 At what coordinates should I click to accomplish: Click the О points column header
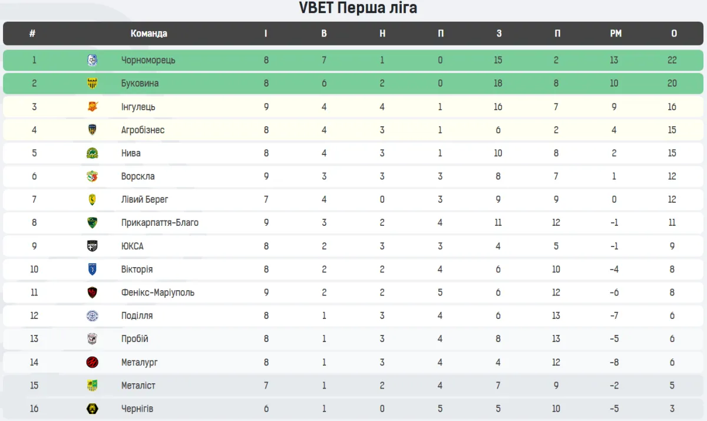click(673, 34)
